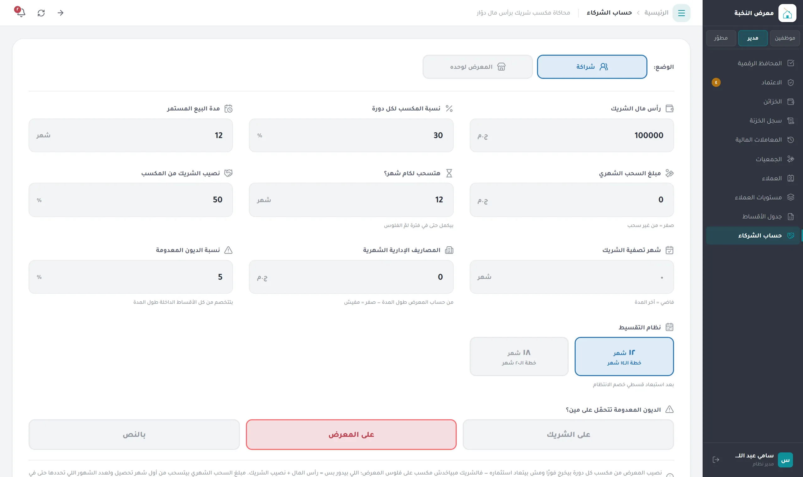Select بالنص bad-debt option
Screen dimensions: 803x477
pyautogui.click(x=134, y=435)
